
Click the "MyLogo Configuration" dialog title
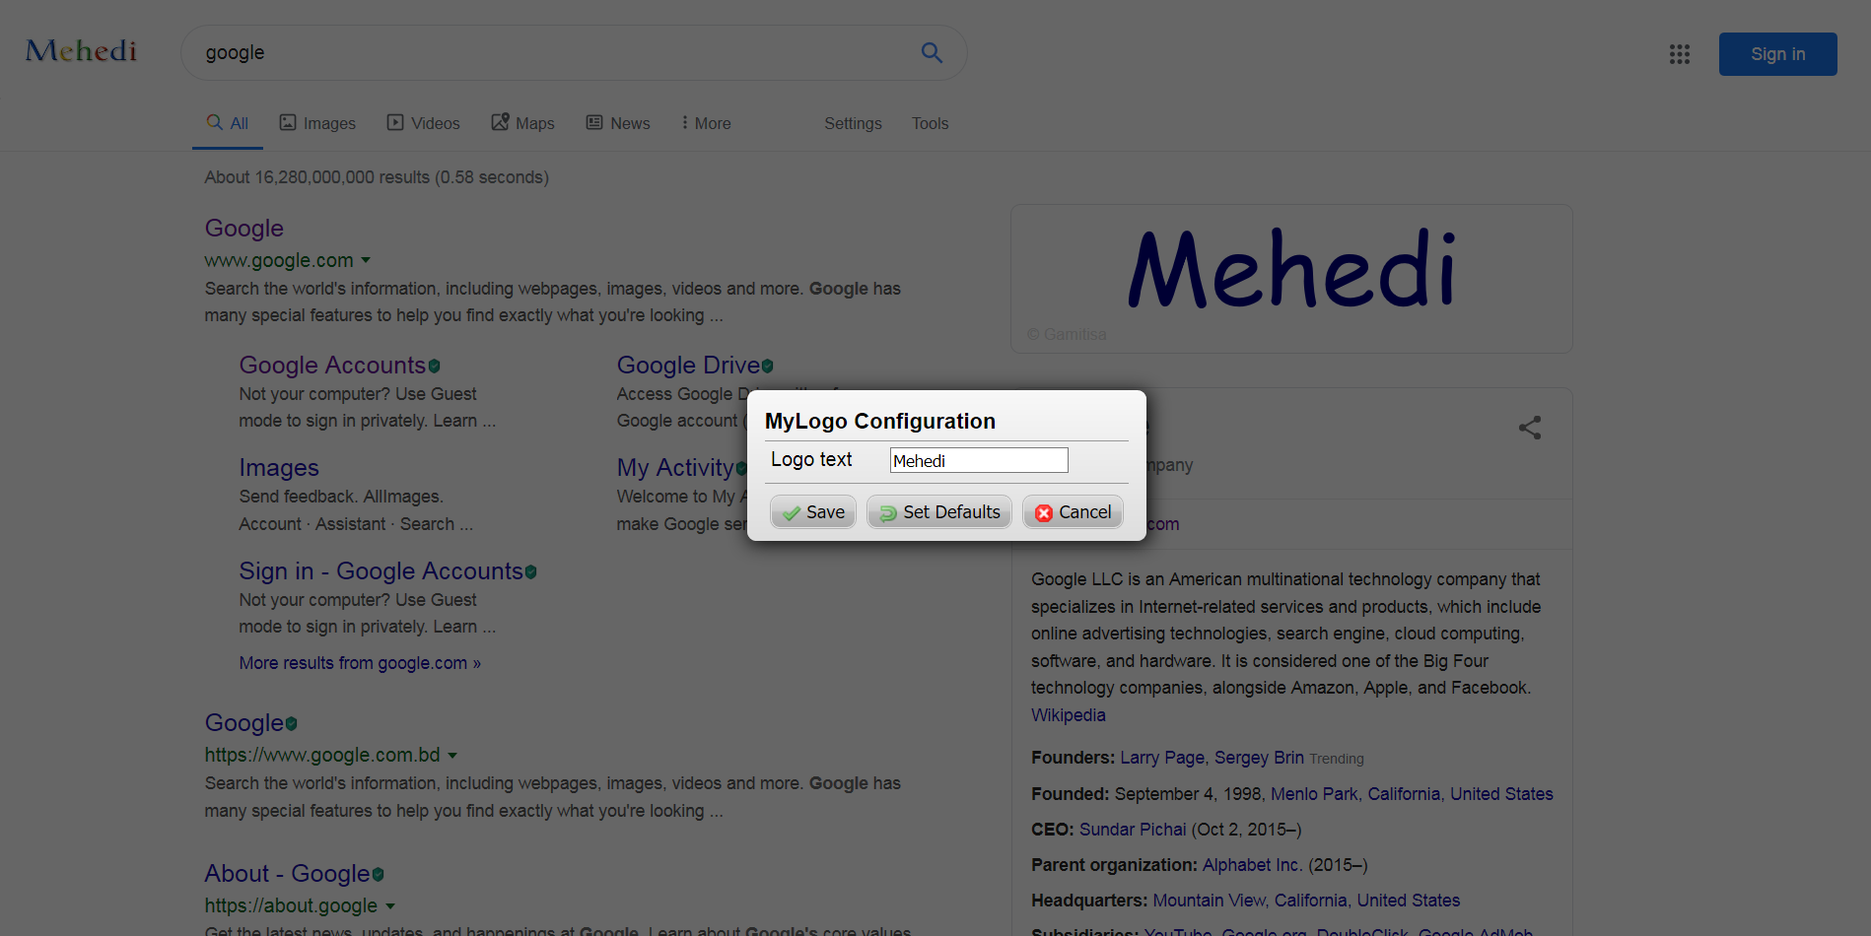880,422
